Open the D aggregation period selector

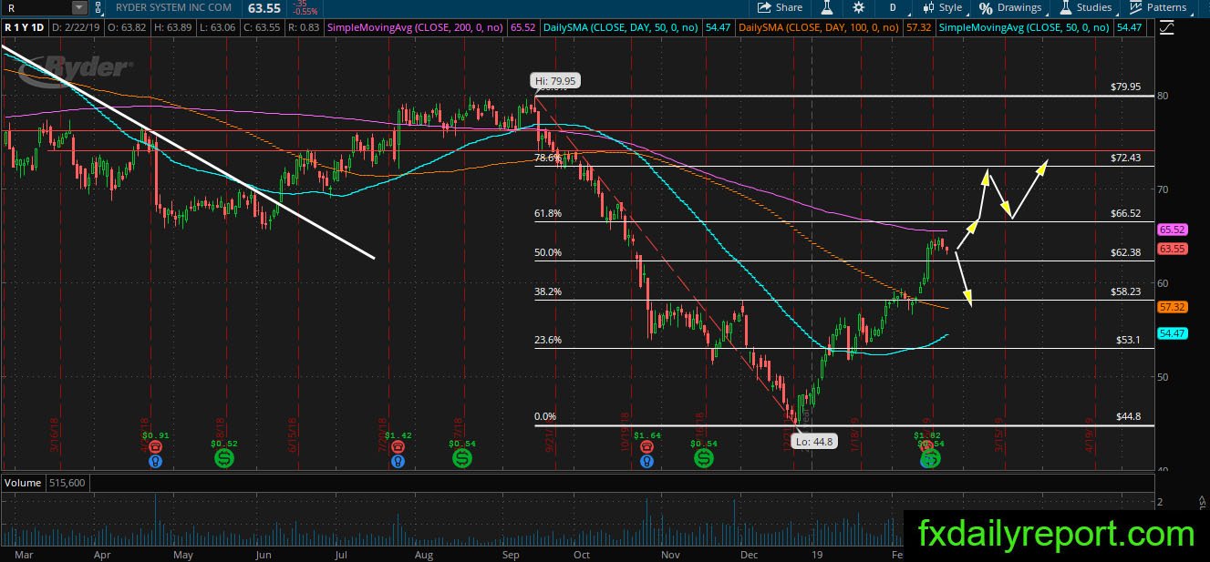tap(894, 7)
